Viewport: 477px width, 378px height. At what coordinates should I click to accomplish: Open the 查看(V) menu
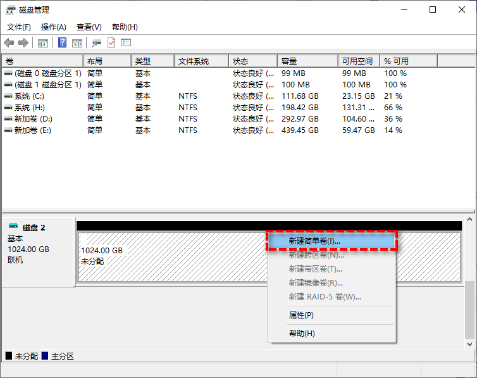(89, 27)
